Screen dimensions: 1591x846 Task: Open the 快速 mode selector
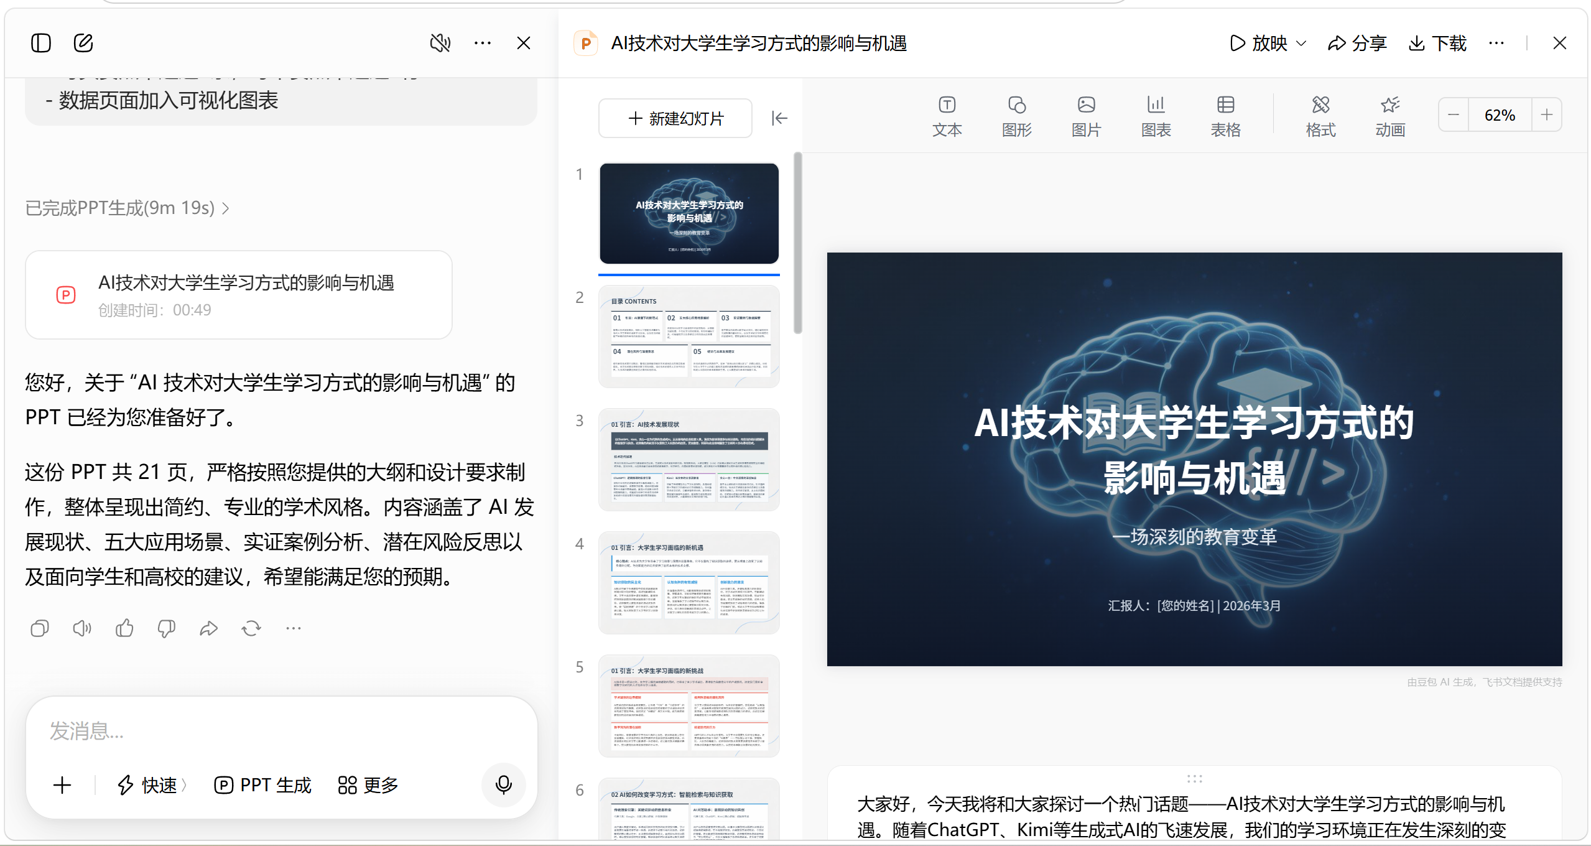151,785
